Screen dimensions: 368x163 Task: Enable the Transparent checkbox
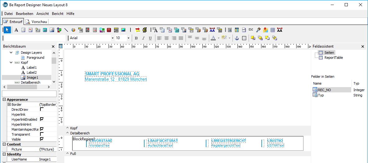click(x=42, y=134)
